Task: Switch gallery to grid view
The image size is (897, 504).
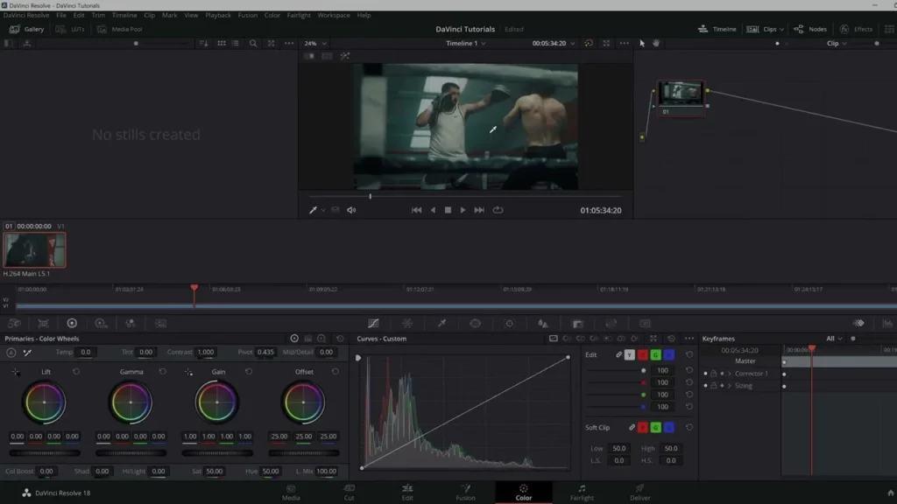Action: coord(222,44)
